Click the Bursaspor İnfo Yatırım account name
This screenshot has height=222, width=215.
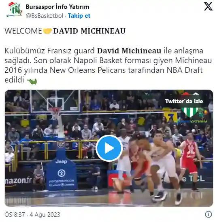tap(57, 6)
